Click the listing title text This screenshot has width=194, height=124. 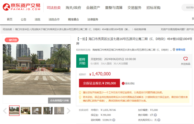[x=134, y=41]
